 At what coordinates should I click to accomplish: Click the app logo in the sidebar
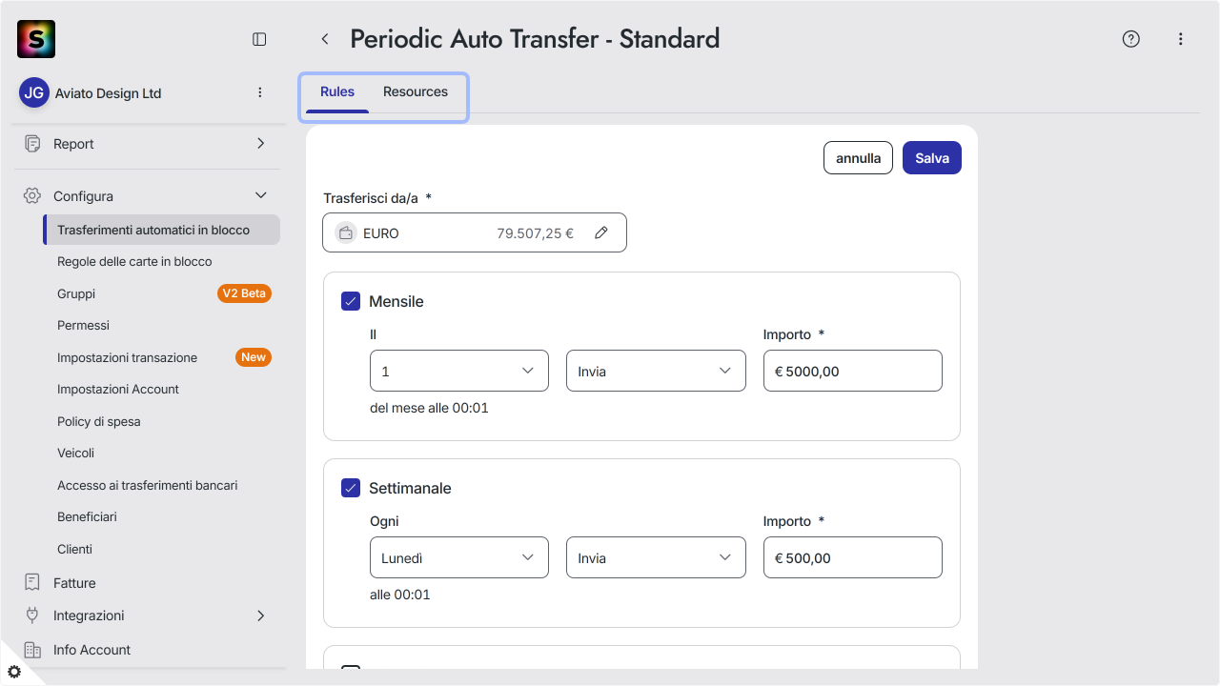point(36,39)
